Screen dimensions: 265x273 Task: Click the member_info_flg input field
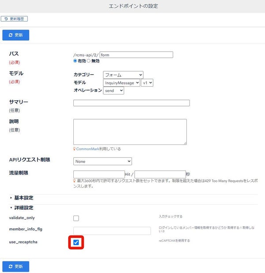tap(112, 231)
